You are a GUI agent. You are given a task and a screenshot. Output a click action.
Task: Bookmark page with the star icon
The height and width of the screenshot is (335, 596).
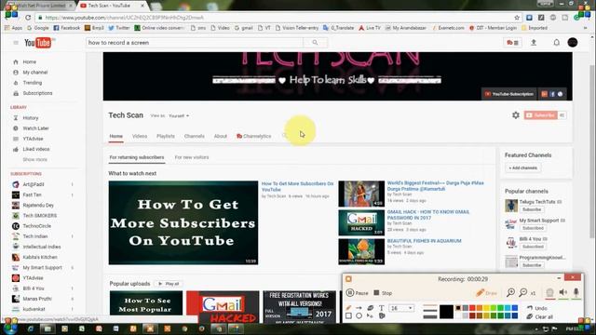517,18
